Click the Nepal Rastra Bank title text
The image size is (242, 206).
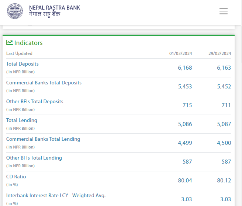(x=54, y=8)
